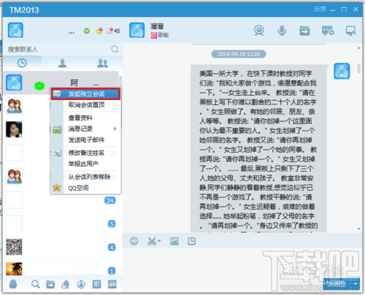Open the 照 photo icon in bottom bar

pos(96,284)
